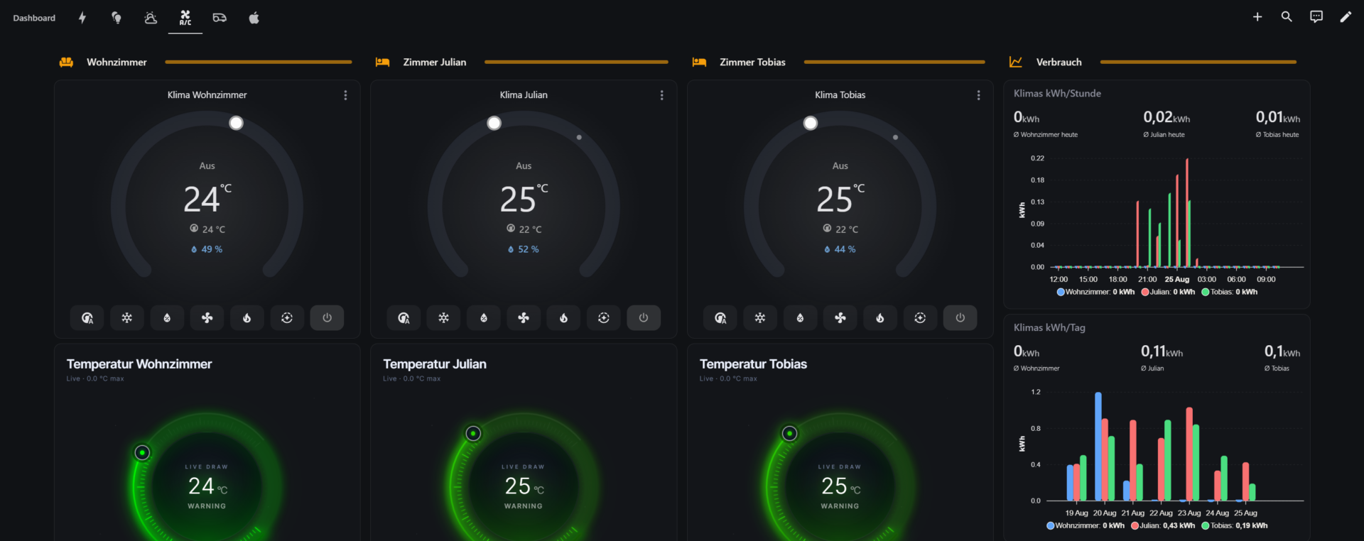1364x541 pixels.
Task: Set Klima Julian to cool snowflake mode
Action: pos(443,318)
